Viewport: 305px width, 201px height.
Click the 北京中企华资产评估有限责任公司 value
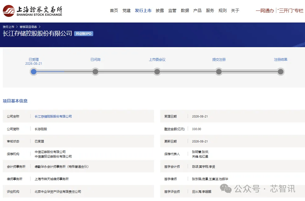pos(58,192)
